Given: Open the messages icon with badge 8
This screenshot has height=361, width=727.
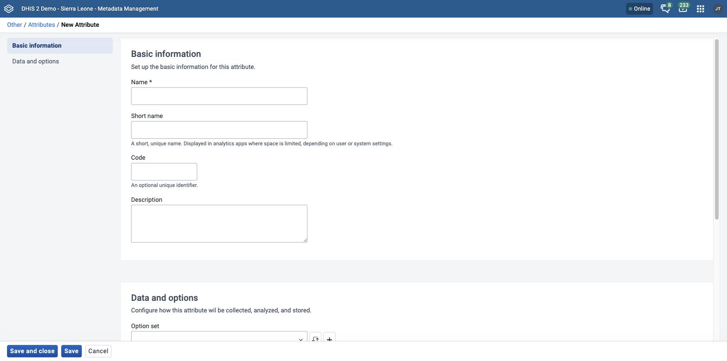Looking at the screenshot, I should click(665, 8).
